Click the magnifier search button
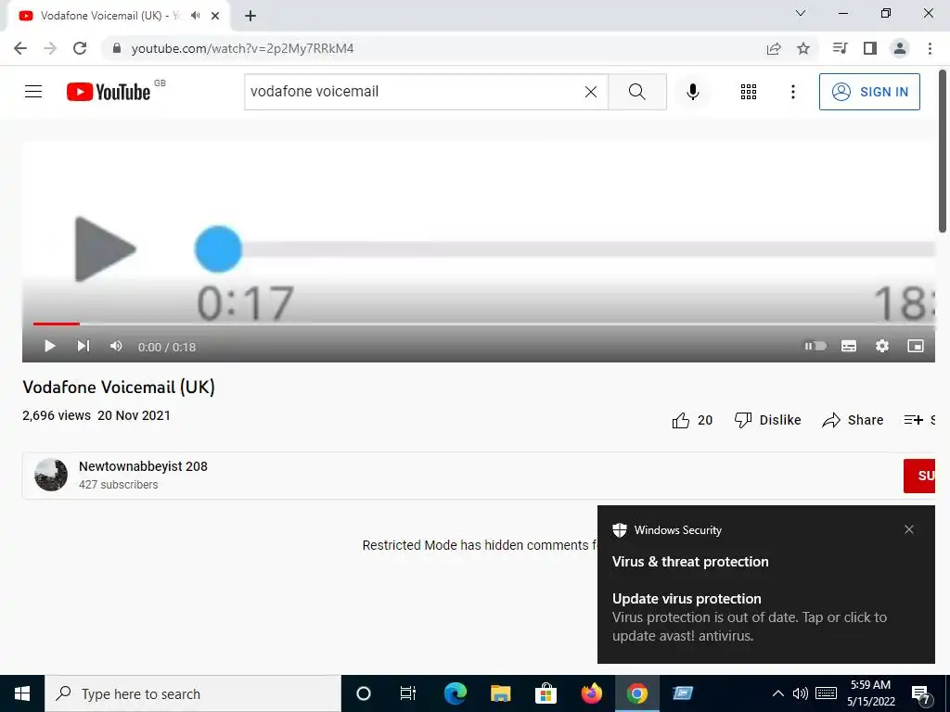 [636, 92]
